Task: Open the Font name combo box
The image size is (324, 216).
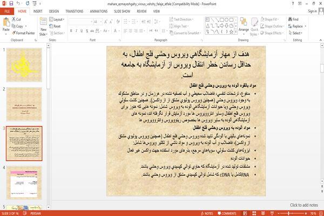Action: tap(80, 22)
